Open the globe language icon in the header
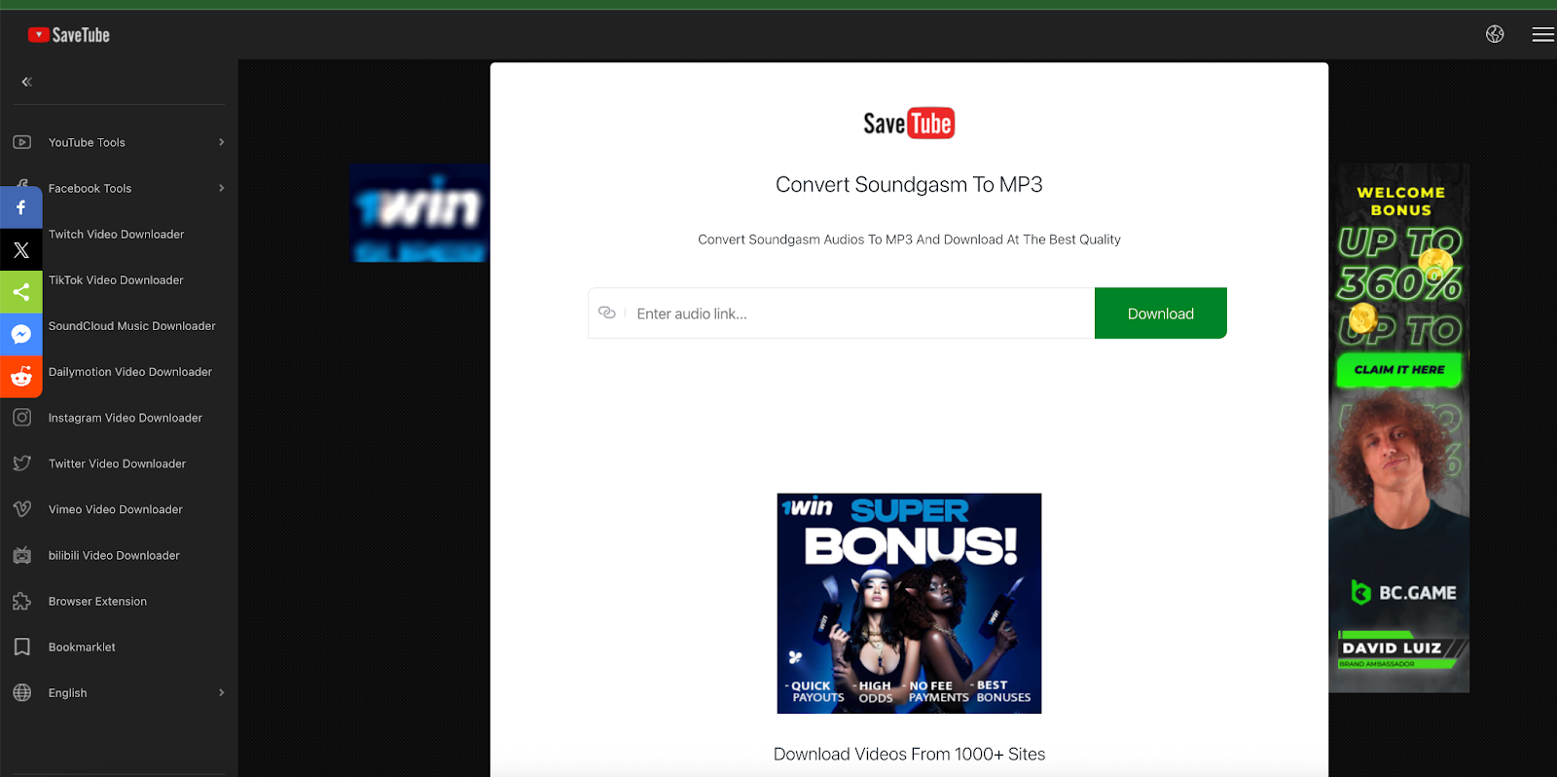Image resolution: width=1557 pixels, height=777 pixels. pos(1495,34)
